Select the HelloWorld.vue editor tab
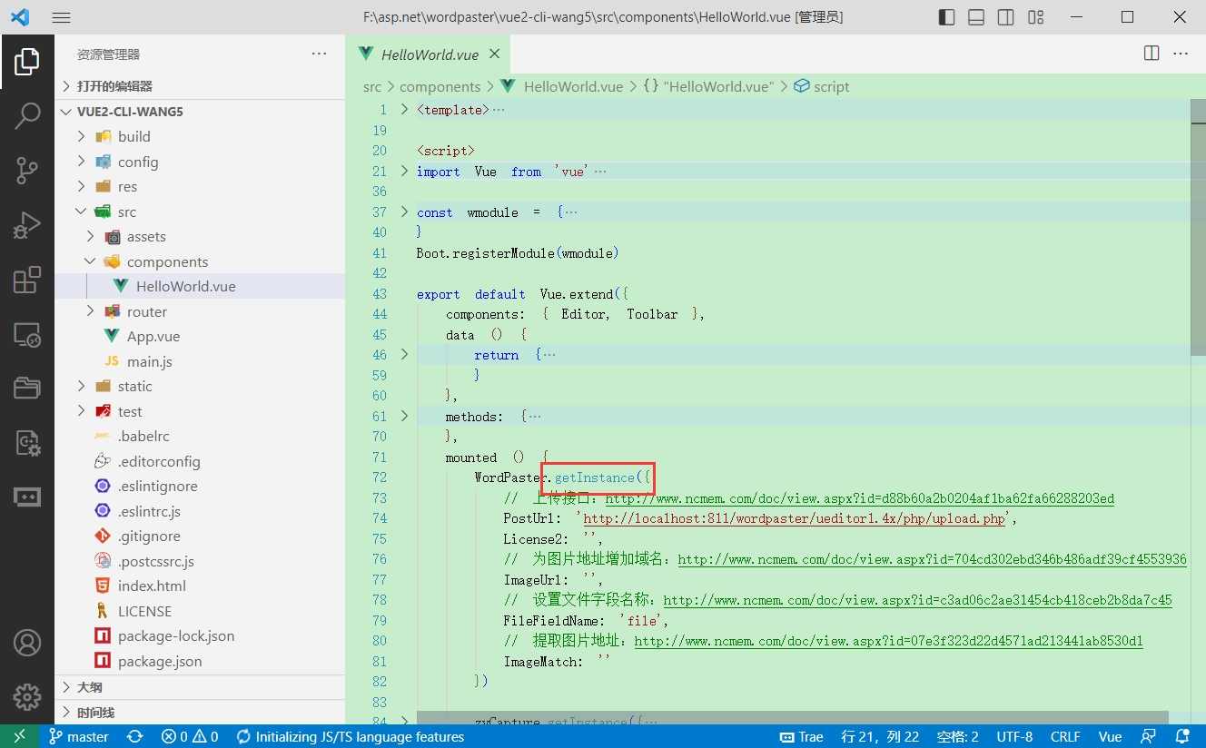The image size is (1206, 748). click(x=429, y=54)
